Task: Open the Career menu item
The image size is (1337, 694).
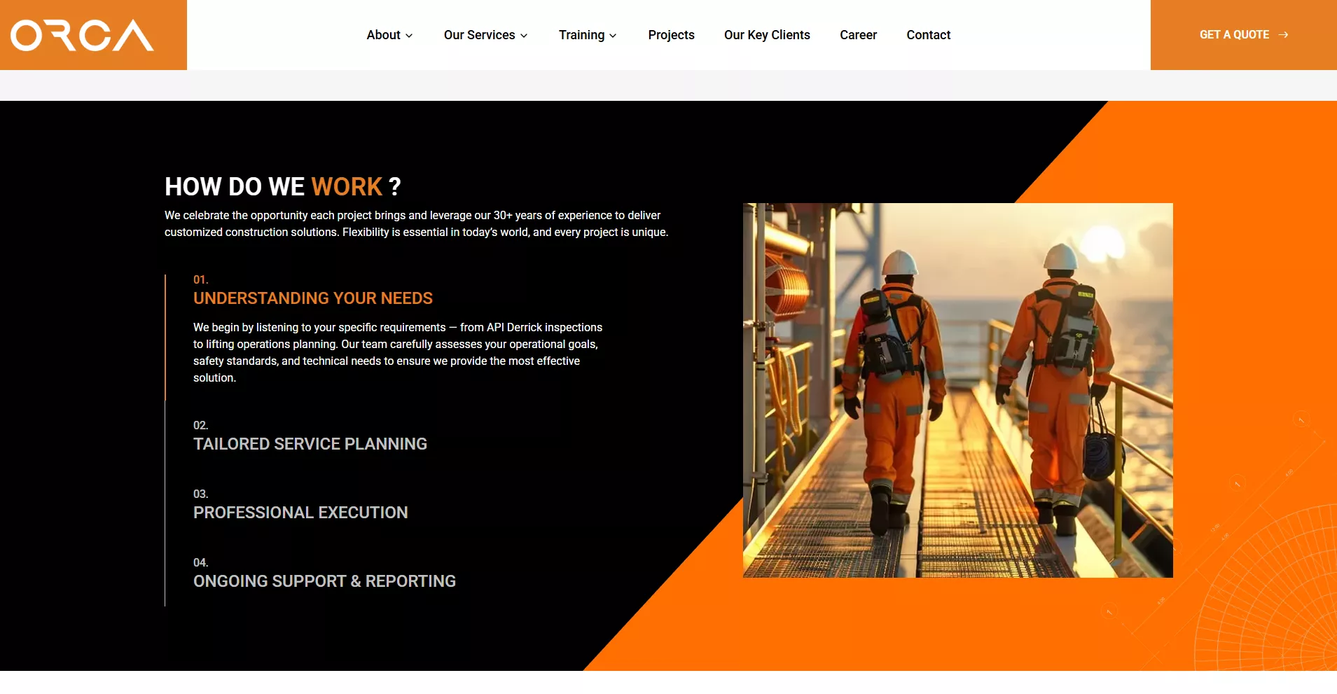Action: (858, 35)
